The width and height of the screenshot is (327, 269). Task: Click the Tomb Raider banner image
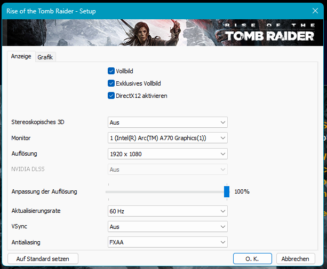[x=163, y=33]
